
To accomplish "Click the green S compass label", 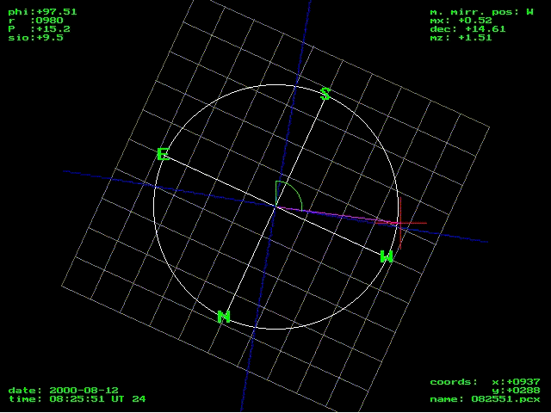I will click(x=325, y=94).
